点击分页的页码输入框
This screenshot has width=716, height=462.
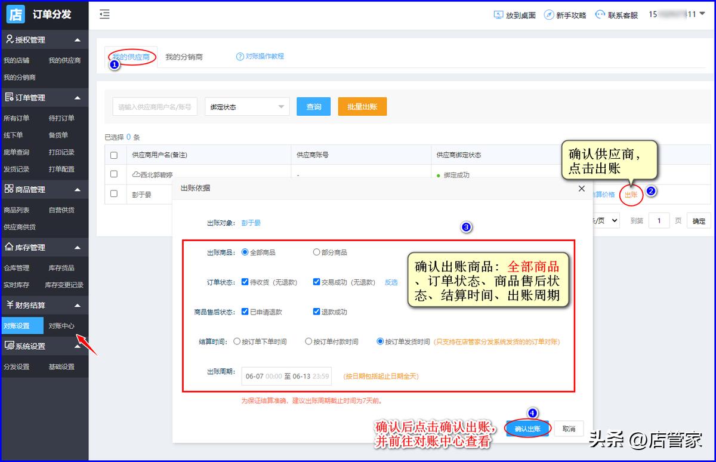coord(660,220)
